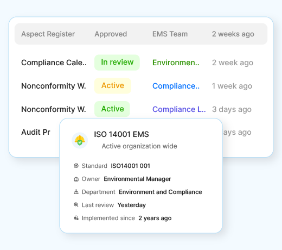Click the ISO 14001 EMS card title
This screenshot has width=282, height=250.
coord(121,134)
